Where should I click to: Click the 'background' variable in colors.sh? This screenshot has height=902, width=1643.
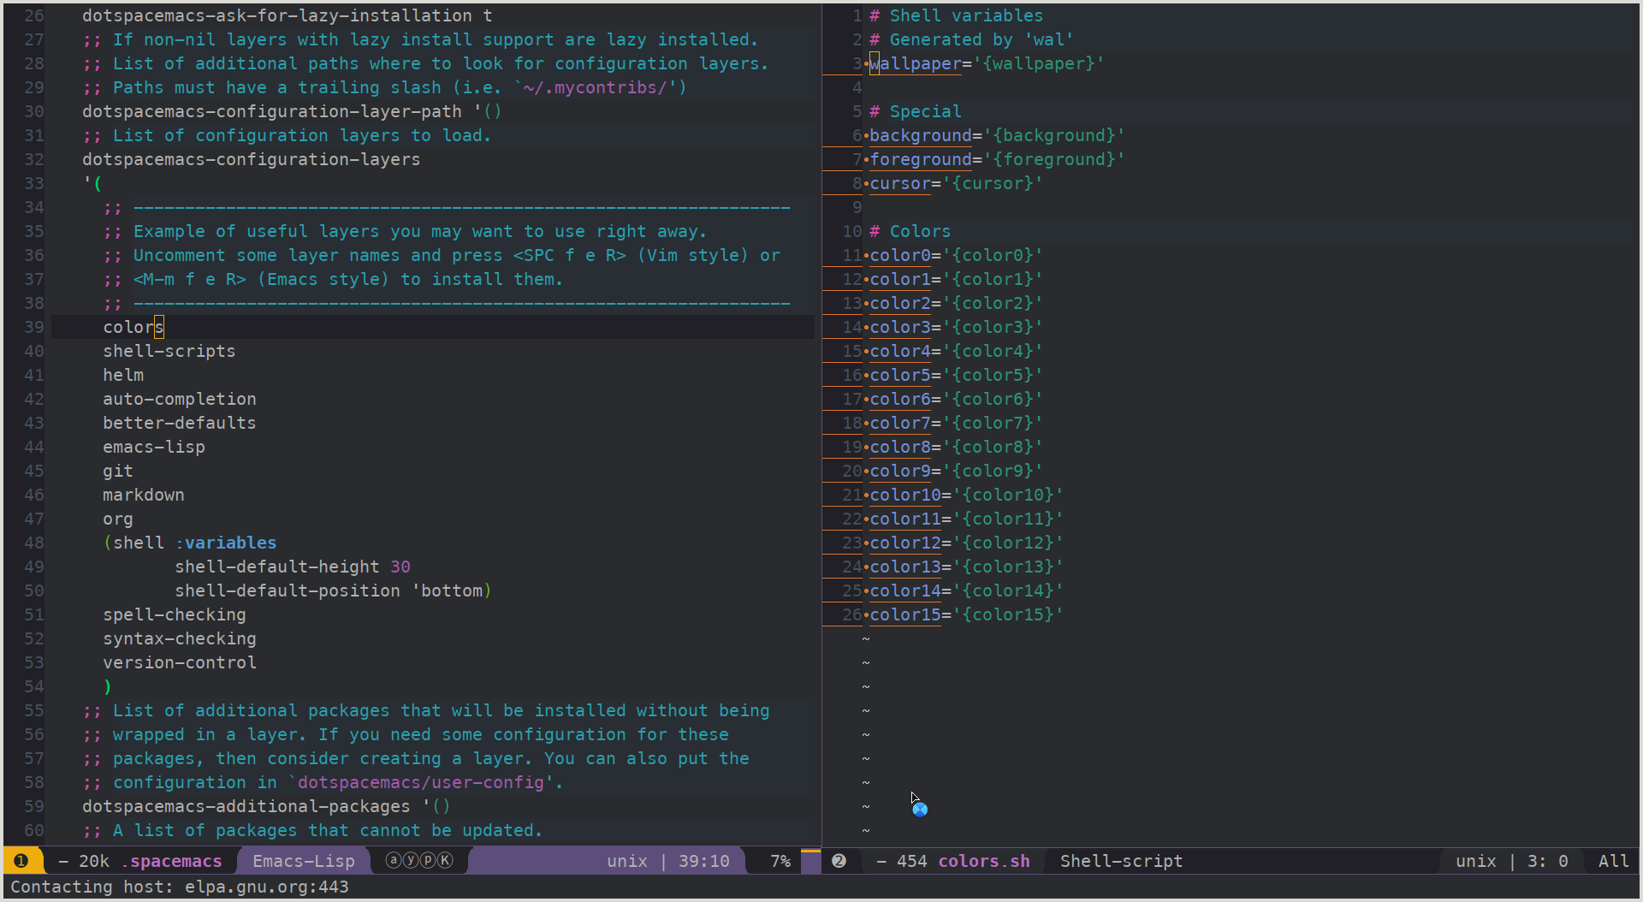[x=921, y=135]
